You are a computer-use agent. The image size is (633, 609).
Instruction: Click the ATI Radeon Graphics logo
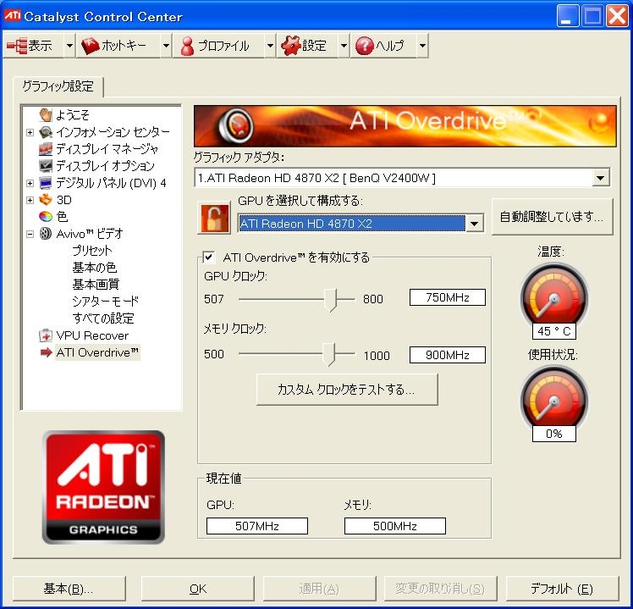click(103, 487)
